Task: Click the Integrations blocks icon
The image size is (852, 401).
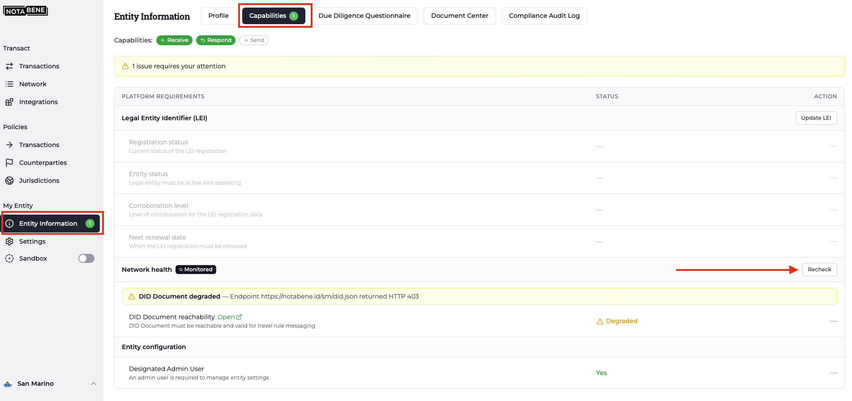Action: [x=9, y=102]
